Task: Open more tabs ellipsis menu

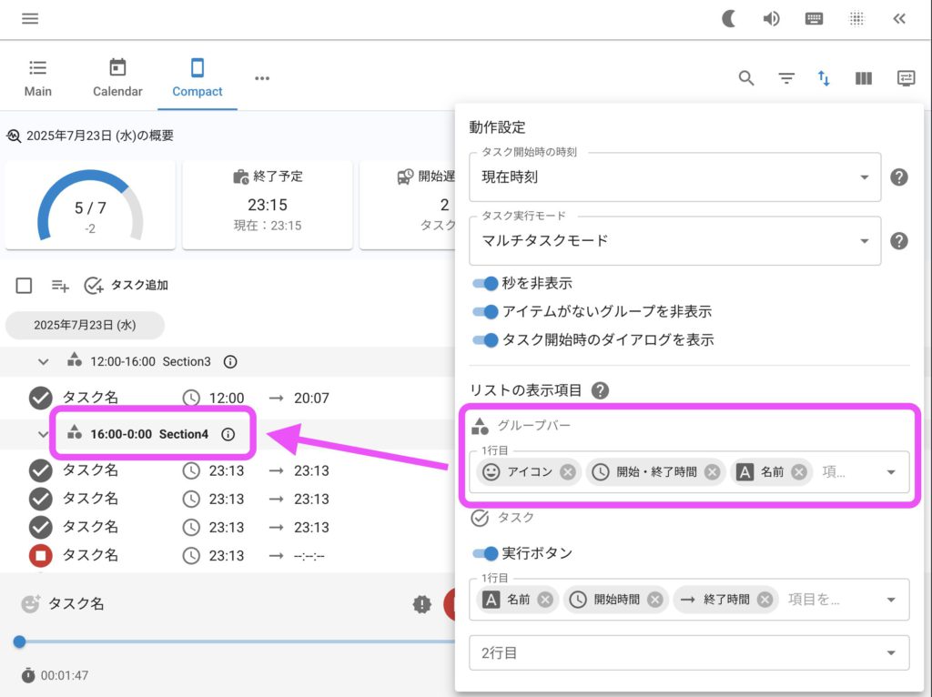Action: [x=262, y=78]
